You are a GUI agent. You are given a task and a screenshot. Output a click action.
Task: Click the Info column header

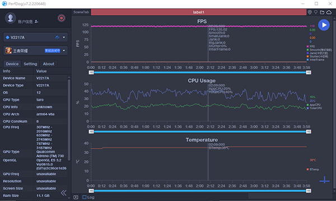click(6, 71)
